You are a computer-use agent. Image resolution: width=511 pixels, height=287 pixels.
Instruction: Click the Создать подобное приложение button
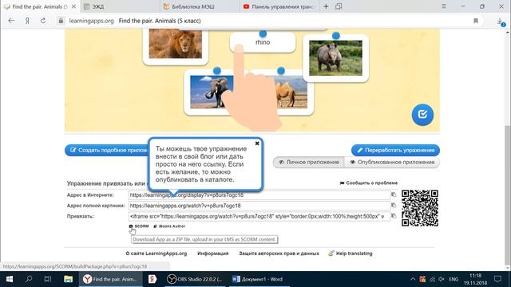click(107, 150)
